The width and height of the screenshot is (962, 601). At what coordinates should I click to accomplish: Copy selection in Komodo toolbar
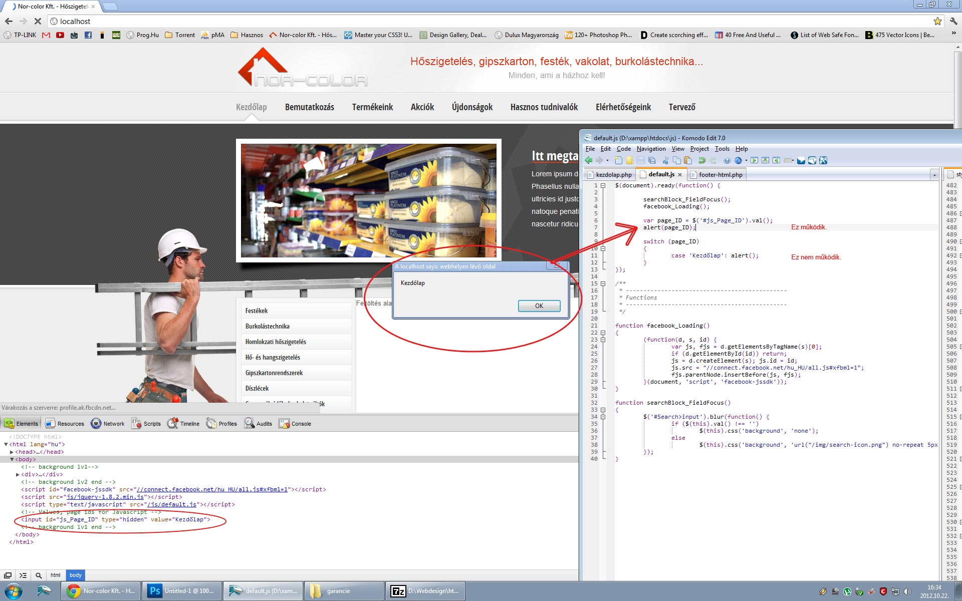677,160
